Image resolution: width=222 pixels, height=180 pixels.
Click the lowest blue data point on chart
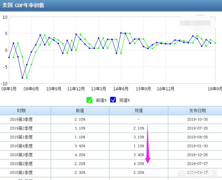pos(23,78)
